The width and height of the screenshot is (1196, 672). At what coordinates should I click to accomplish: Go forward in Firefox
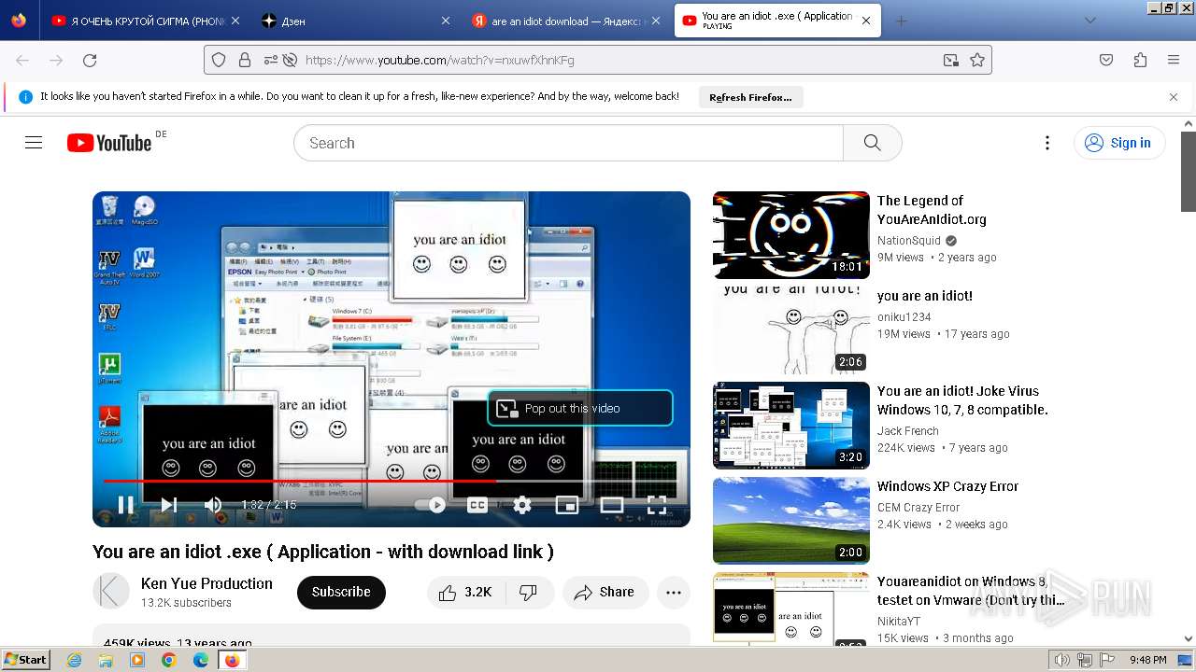(x=56, y=60)
